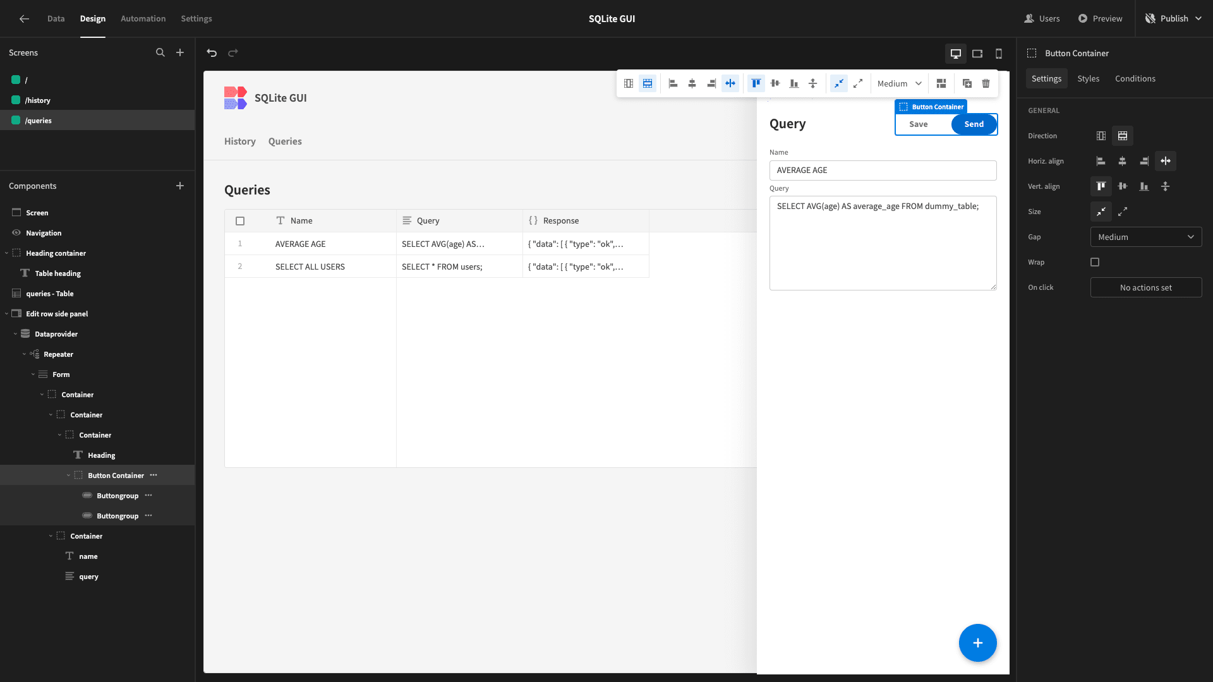Switch to tablet preview device
The image size is (1213, 682).
pyautogui.click(x=977, y=54)
